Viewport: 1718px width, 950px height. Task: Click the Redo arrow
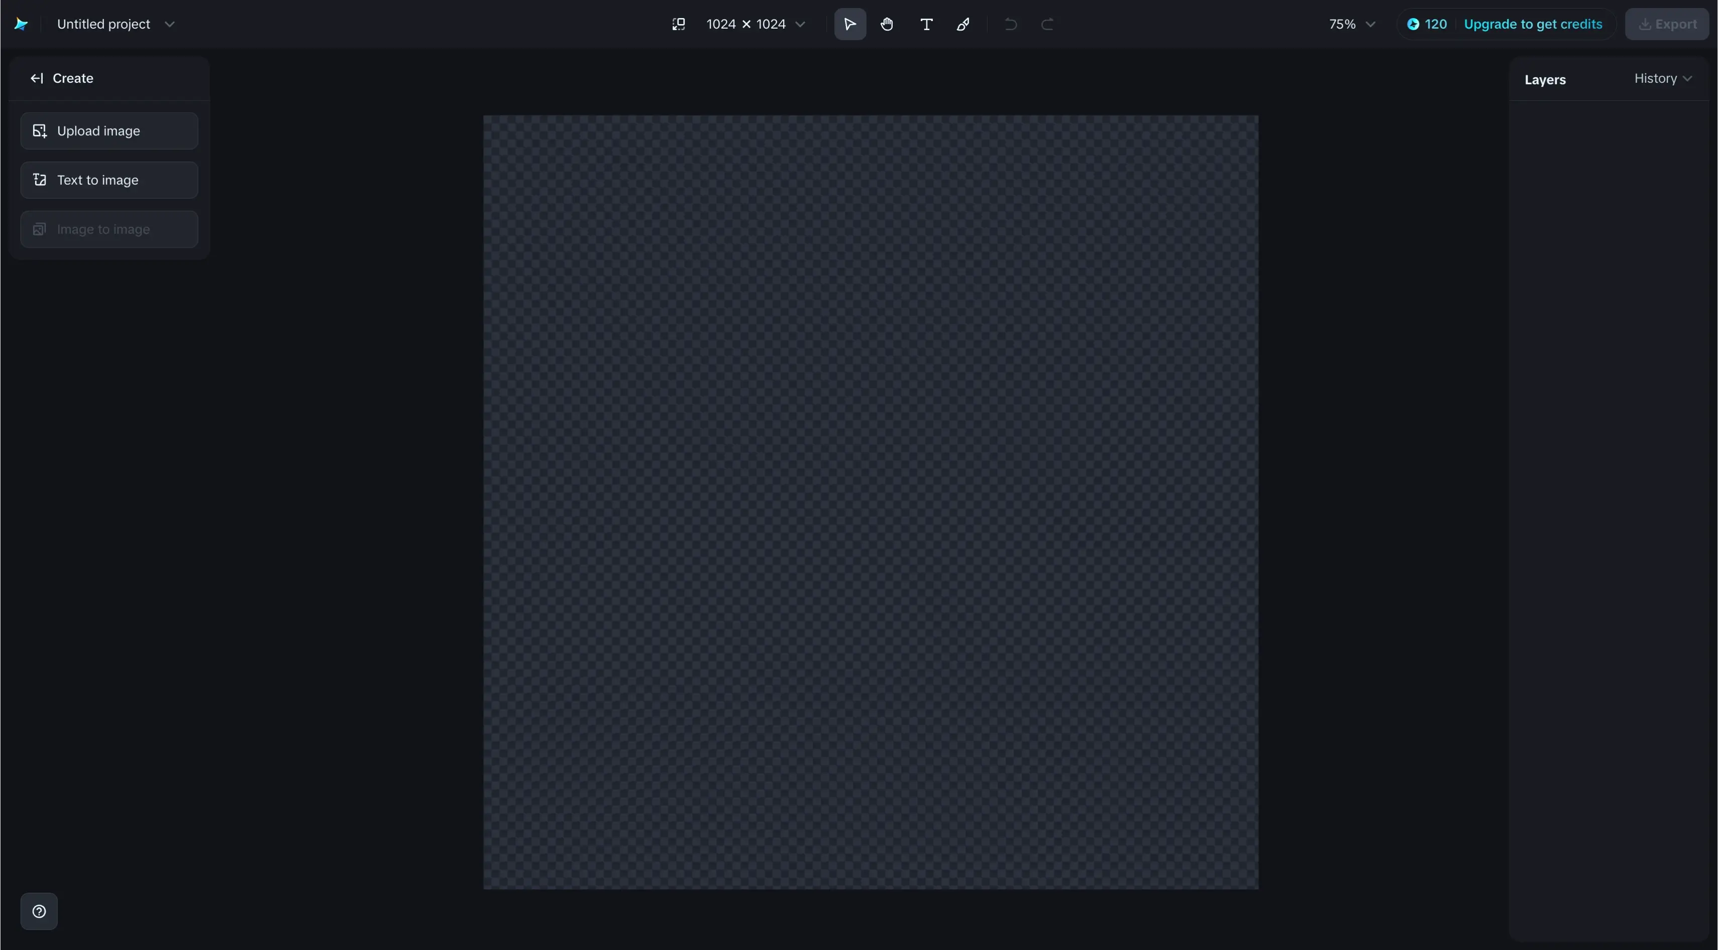(x=1047, y=24)
